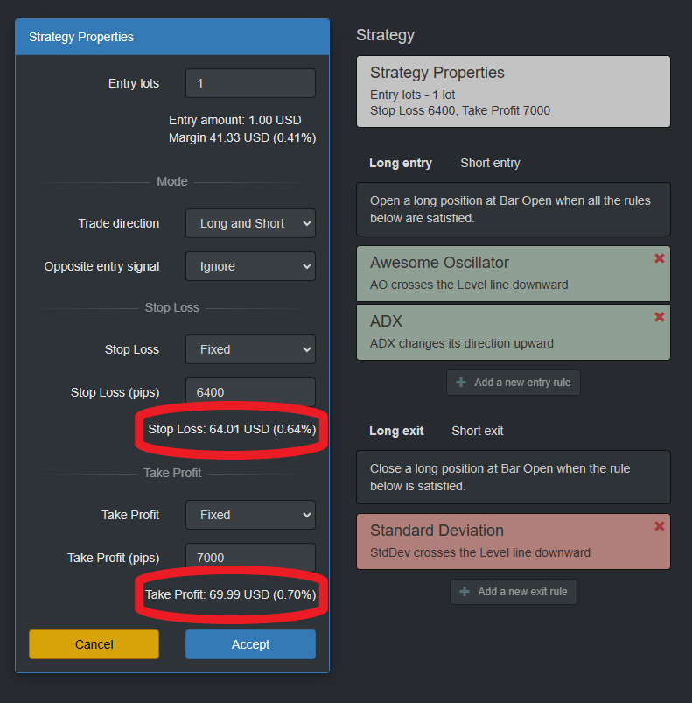
Task: Click the plus icon for new entry rule
Action: click(461, 383)
